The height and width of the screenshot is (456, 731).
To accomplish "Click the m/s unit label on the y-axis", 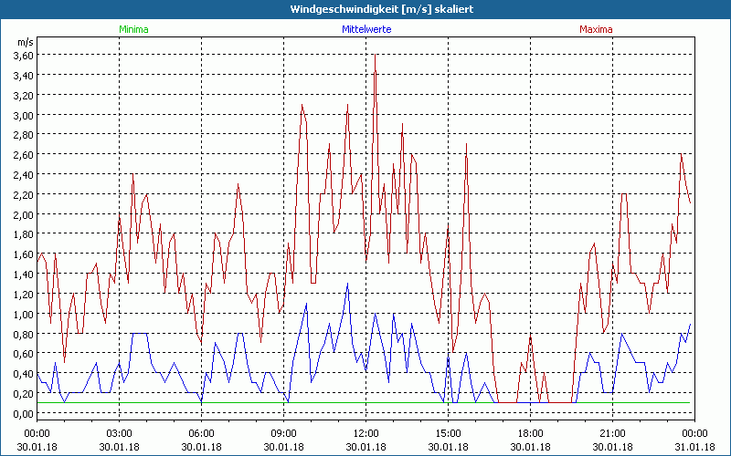I will pos(24,42).
